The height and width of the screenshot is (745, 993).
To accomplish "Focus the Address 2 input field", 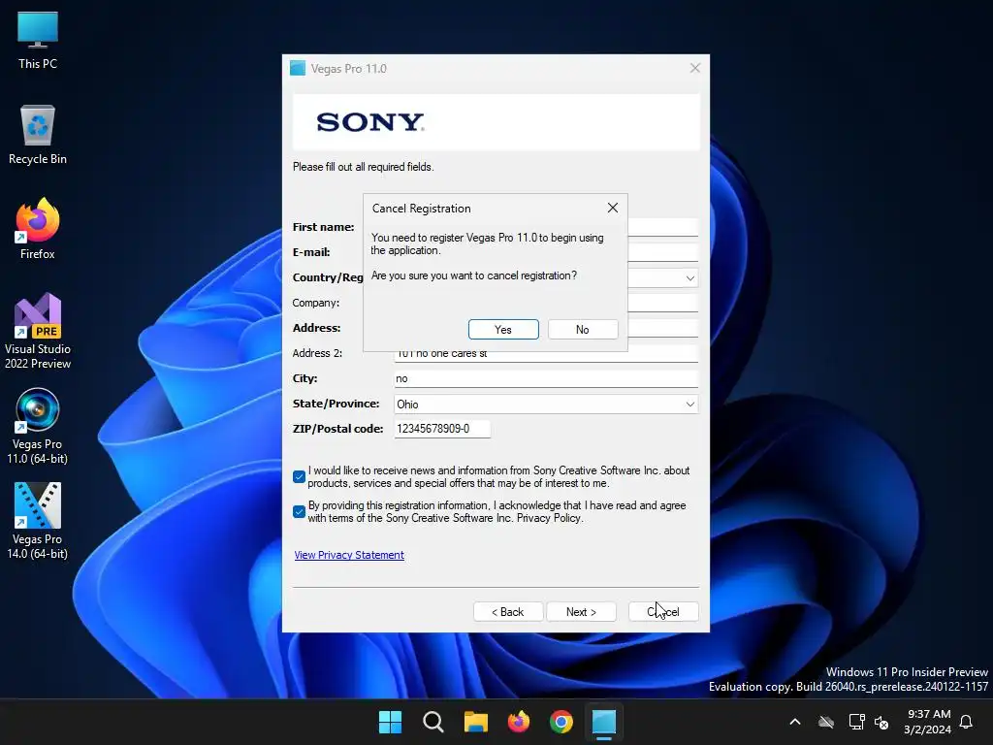I will pyautogui.click(x=546, y=355).
